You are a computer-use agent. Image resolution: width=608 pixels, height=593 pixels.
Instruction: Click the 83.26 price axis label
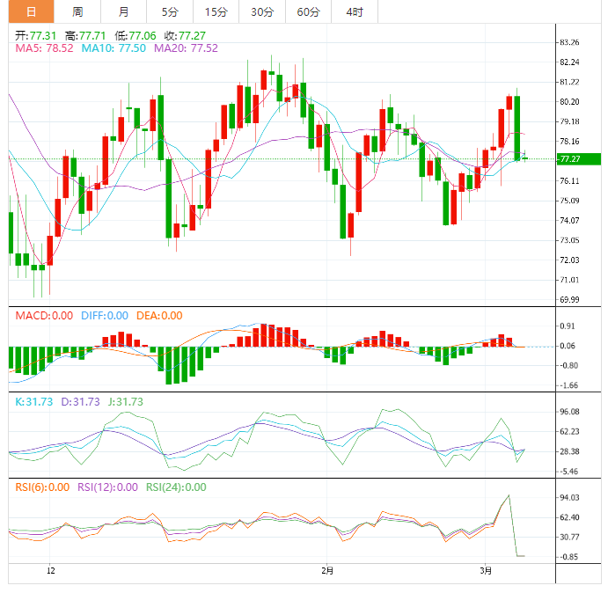pos(569,42)
